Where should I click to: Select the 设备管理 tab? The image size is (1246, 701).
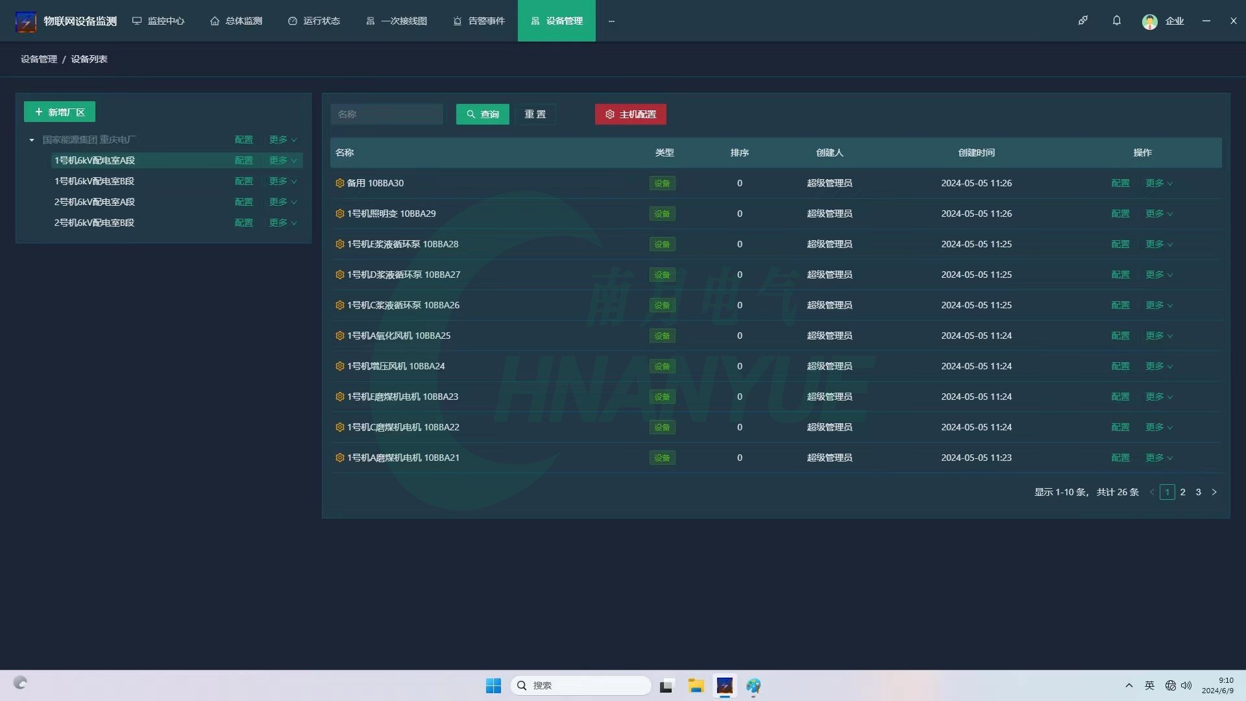[557, 21]
